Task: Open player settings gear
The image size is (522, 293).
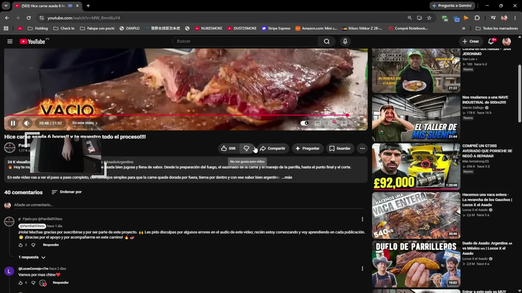Action: point(331,123)
